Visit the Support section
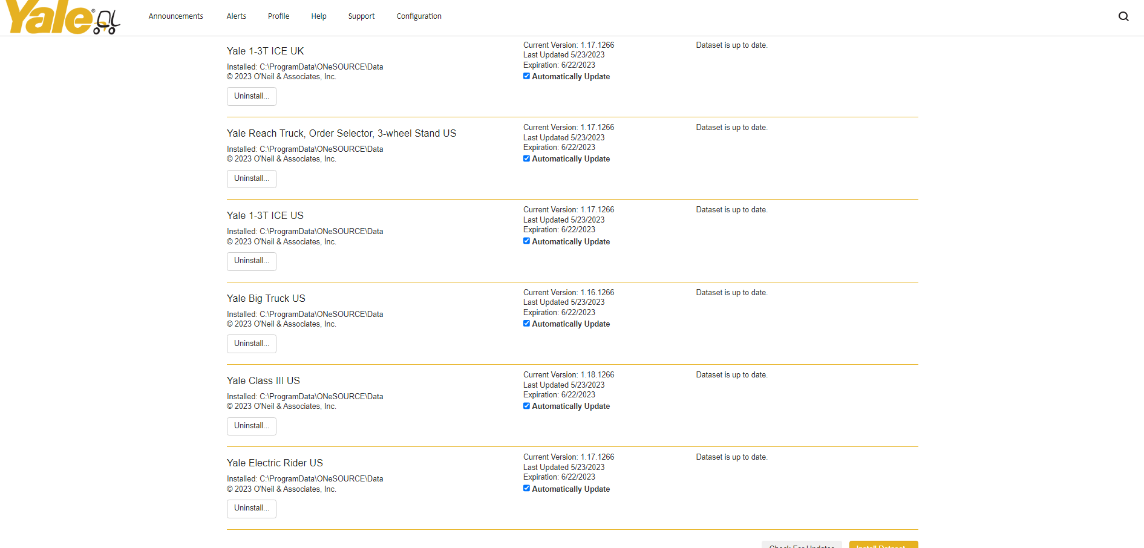Screen dimensions: 1144x548 click(x=361, y=16)
